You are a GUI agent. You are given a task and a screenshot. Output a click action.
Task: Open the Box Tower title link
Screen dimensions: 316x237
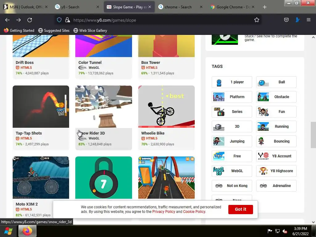click(x=151, y=62)
